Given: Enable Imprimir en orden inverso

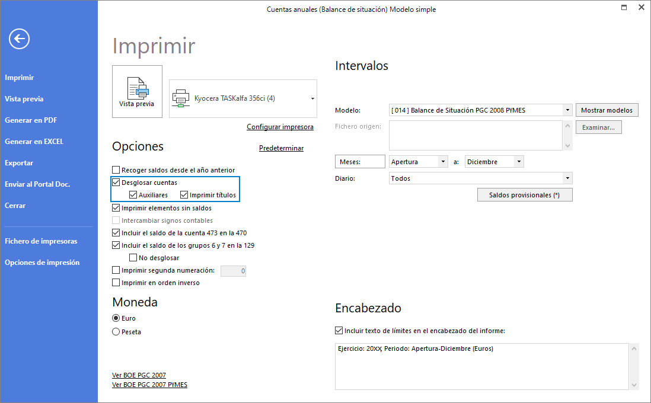Looking at the screenshot, I should (x=116, y=283).
